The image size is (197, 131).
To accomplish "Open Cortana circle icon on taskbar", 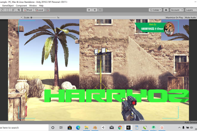I will click(x=53, y=128).
